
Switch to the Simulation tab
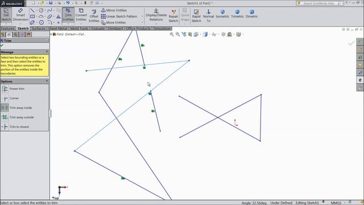pos(162,28)
